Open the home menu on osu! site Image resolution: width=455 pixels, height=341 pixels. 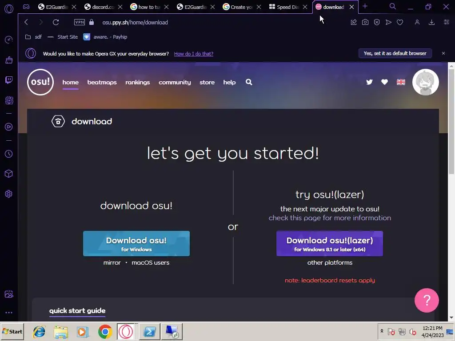point(71,82)
